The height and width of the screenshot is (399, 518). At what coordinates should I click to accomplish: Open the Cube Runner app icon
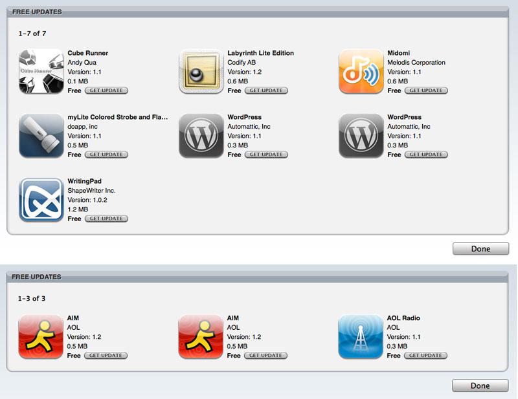coord(41,71)
